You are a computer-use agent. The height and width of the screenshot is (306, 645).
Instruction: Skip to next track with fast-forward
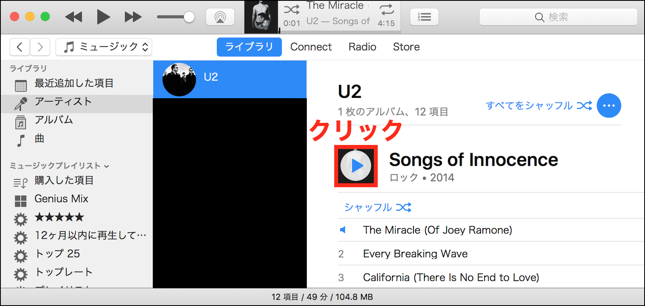[x=133, y=17]
